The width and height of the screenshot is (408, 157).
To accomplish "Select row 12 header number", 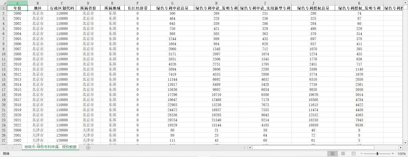I will tap(3, 64).
